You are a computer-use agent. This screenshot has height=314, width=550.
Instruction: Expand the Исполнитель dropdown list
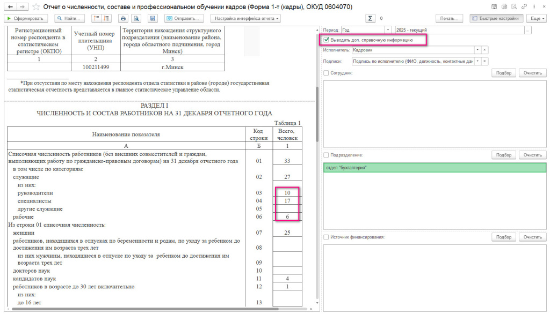477,50
